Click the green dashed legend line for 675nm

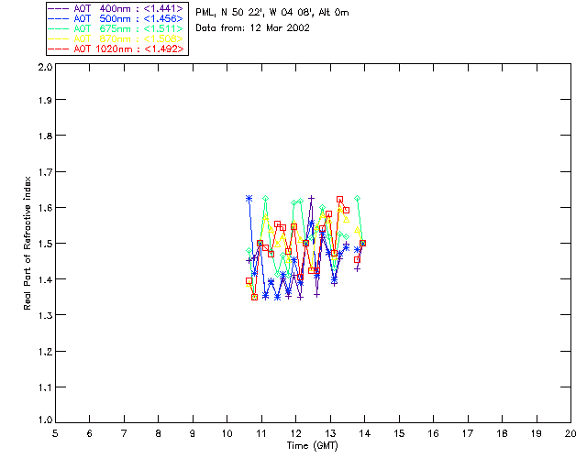pos(58,28)
